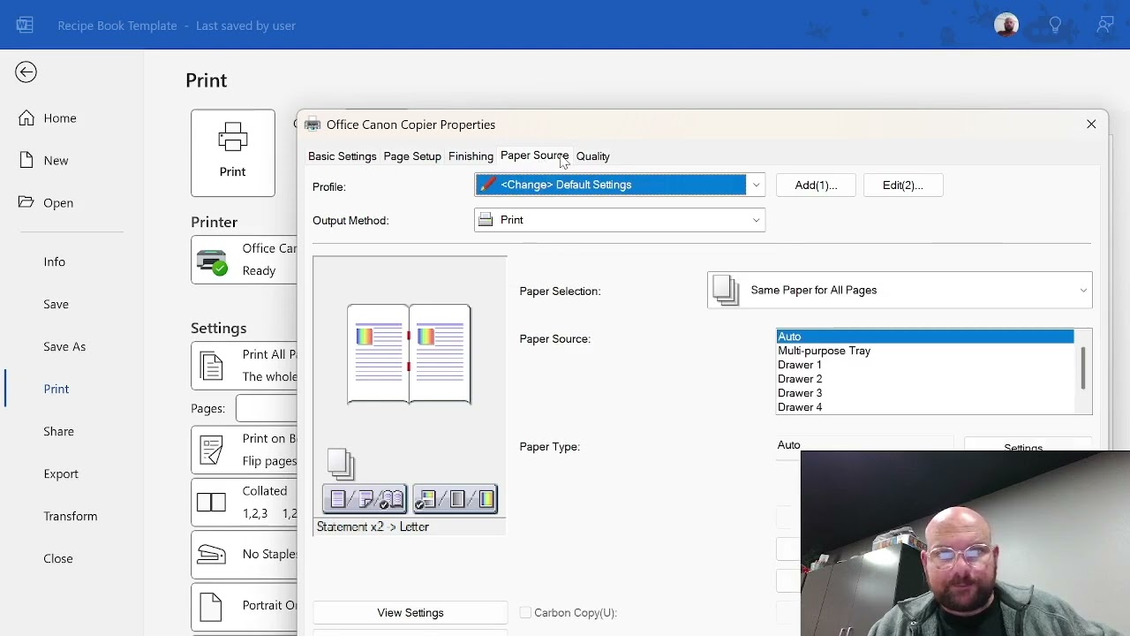The height and width of the screenshot is (636, 1130).
Task: Click the Edit(2)... profile button
Action: (902, 185)
